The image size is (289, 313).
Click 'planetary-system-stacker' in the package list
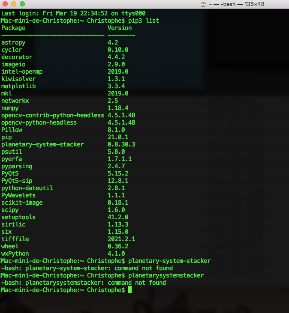42,145
